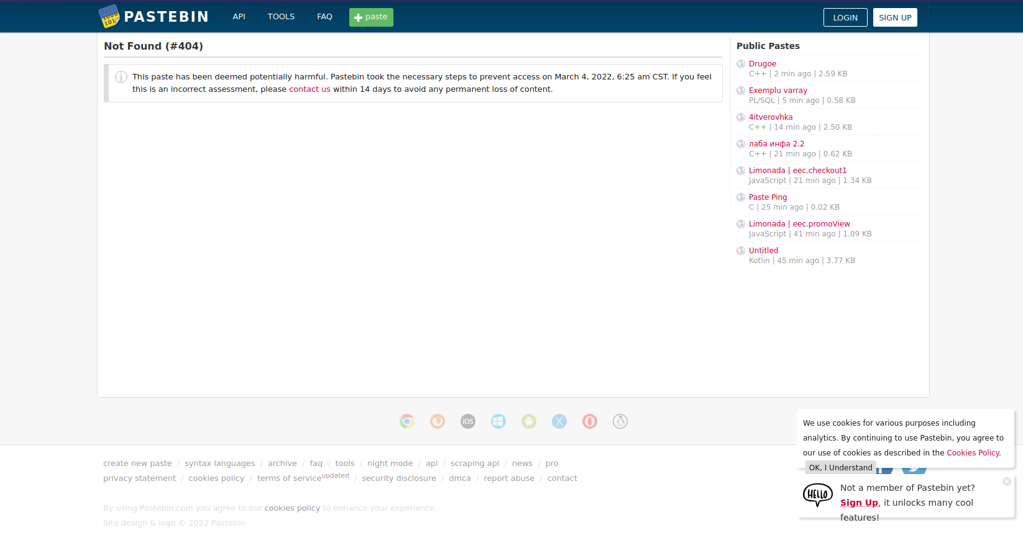
Task: Open footer cookies policy link
Action: coord(216,478)
